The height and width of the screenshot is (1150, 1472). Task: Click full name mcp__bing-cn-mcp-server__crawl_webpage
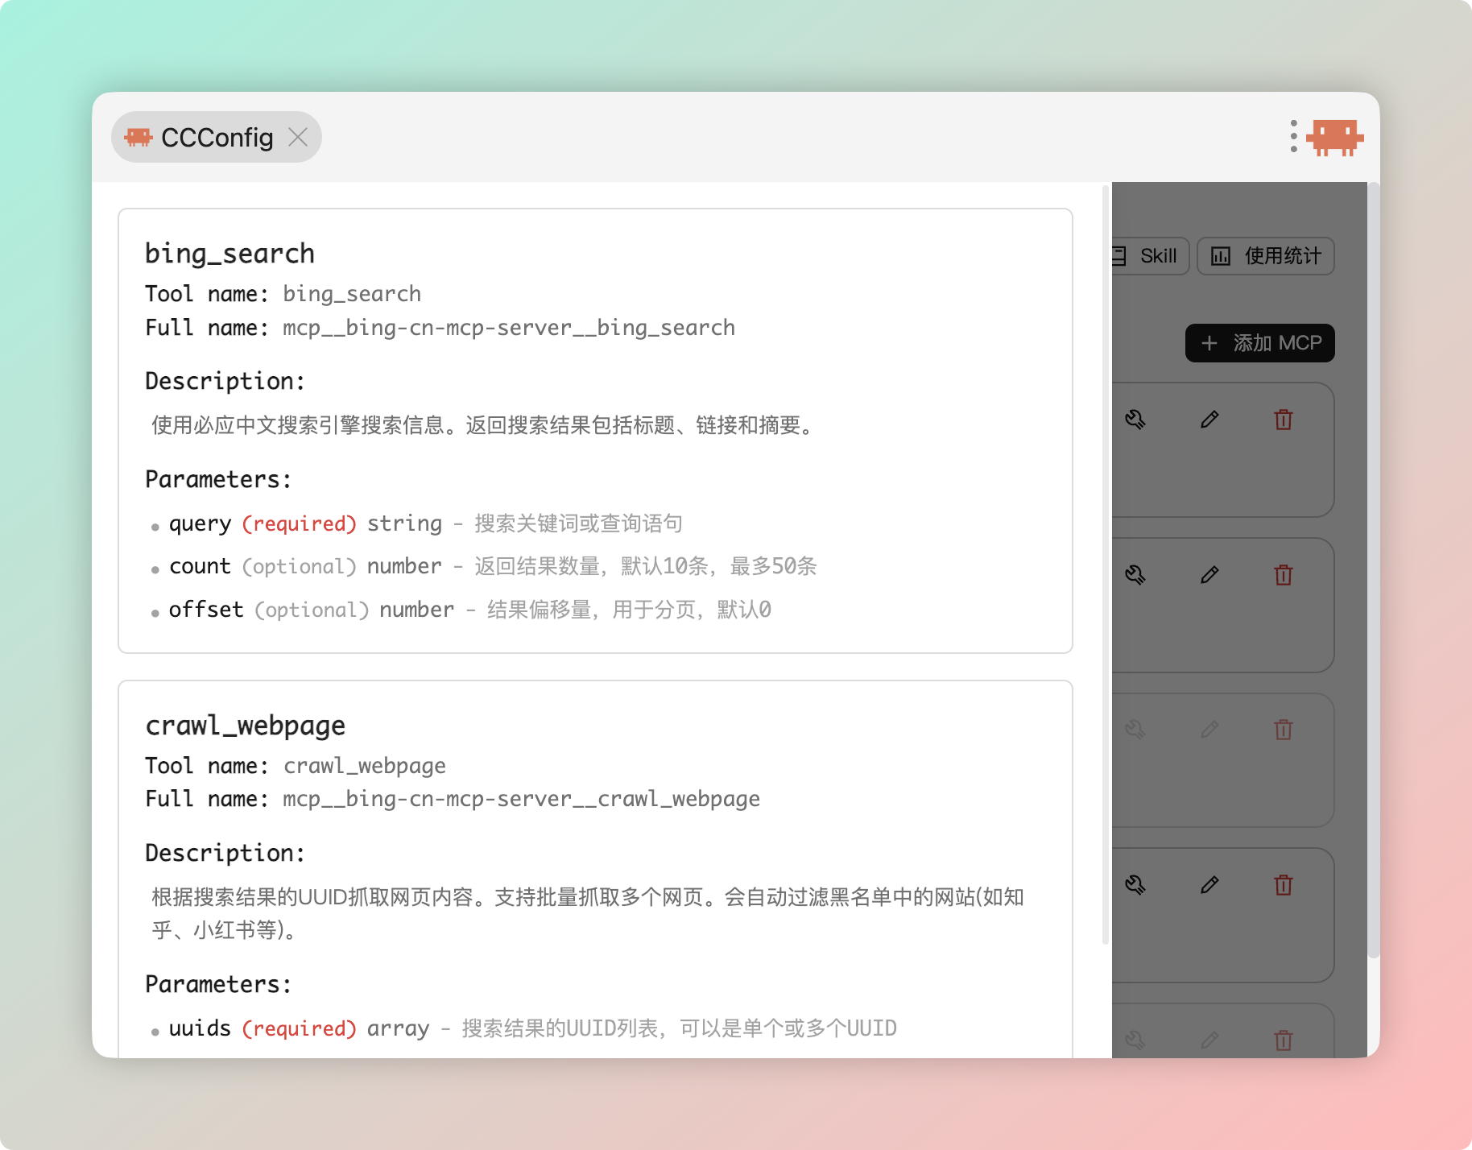coord(522,799)
